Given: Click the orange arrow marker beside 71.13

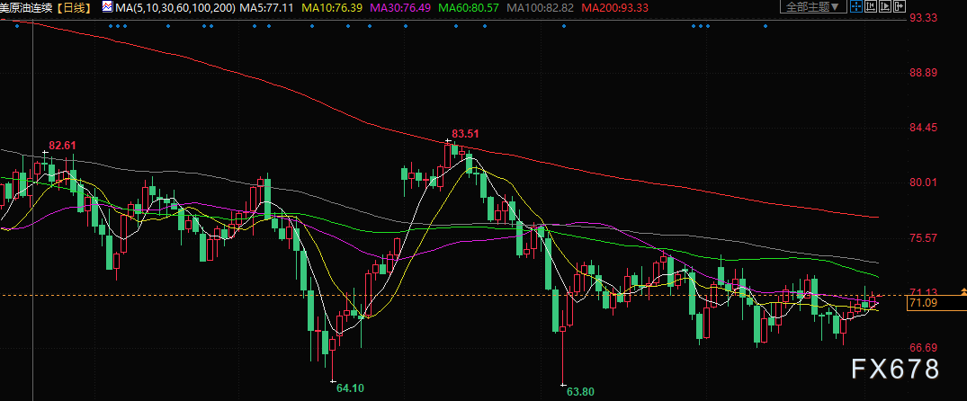Looking at the screenshot, I should click(x=963, y=292).
